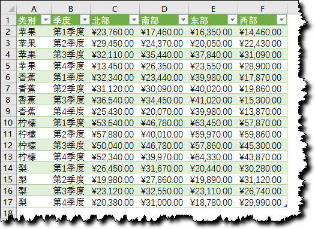This screenshot has height=229, width=315.
Task: Select row 1 header
Action: point(8,20)
